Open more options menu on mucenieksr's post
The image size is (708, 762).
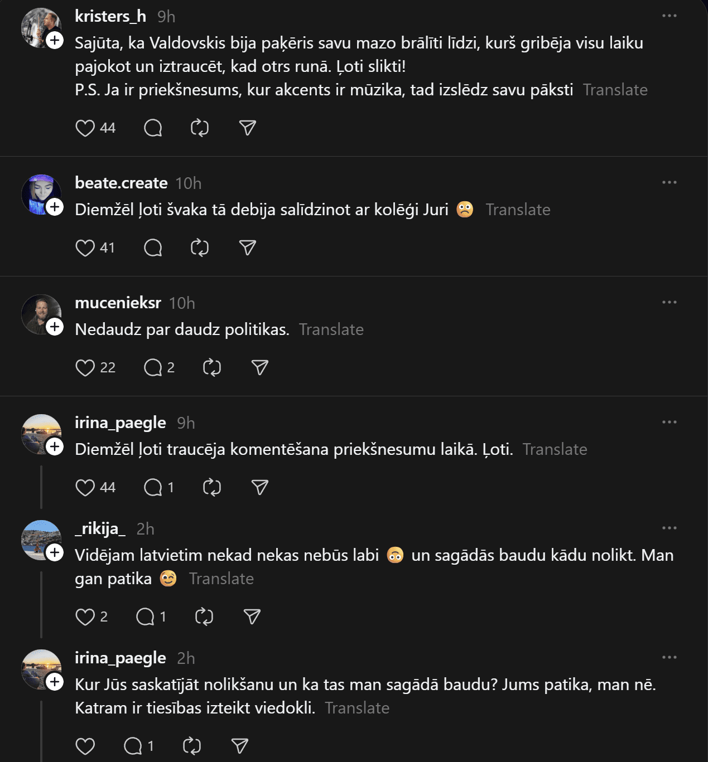(x=669, y=302)
